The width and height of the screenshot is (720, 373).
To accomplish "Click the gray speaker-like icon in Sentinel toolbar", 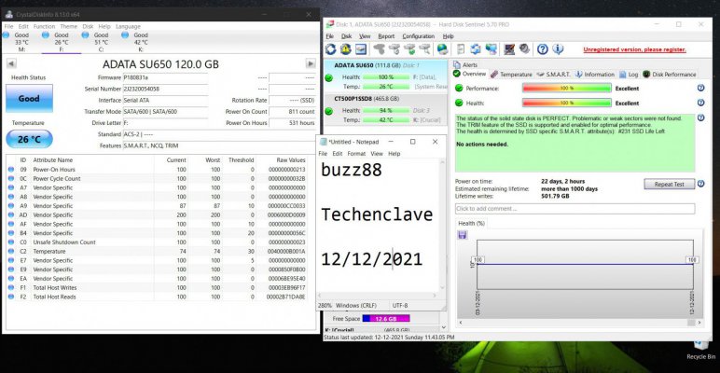I will click(x=525, y=48).
